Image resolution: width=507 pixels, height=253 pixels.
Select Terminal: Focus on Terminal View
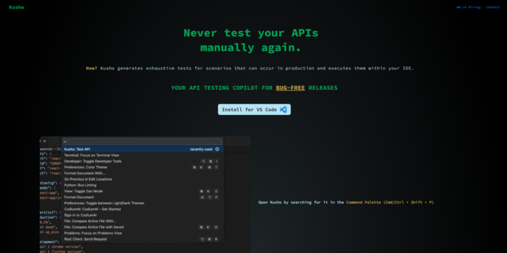(x=143, y=155)
